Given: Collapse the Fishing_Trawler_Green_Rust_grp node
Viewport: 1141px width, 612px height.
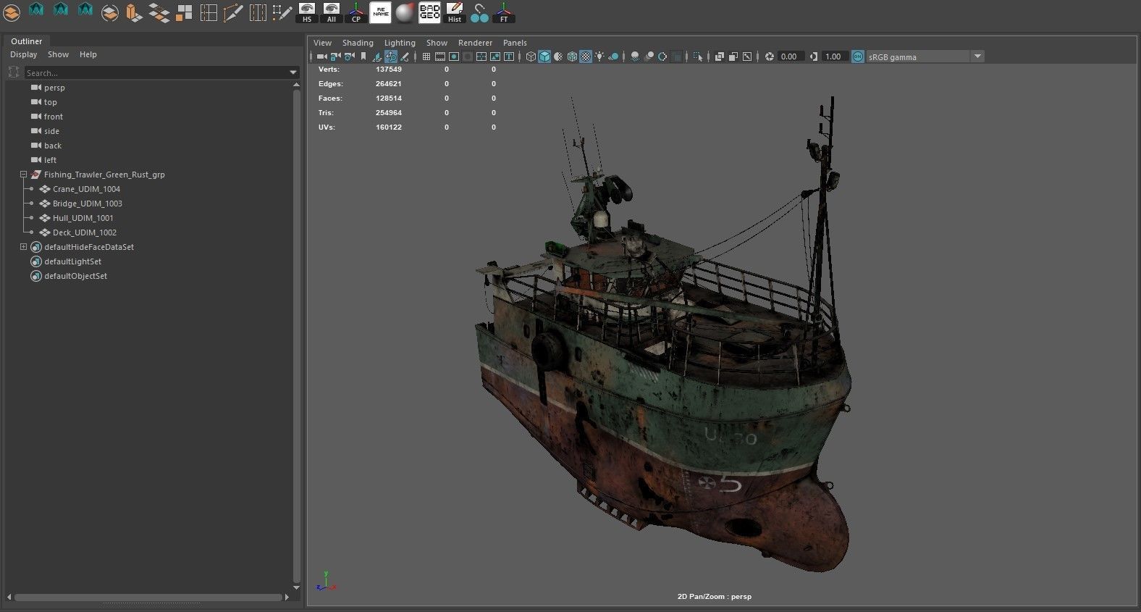Looking at the screenshot, I should tap(23, 175).
